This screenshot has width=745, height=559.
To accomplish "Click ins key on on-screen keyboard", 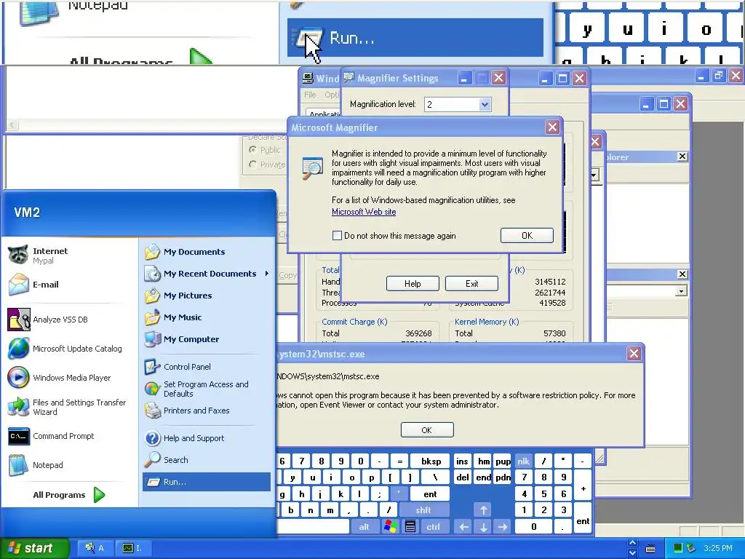I will pyautogui.click(x=462, y=461).
